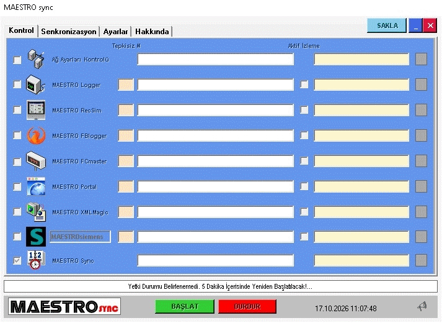Open the Ayarlar tab
Viewport: 442px width, 323px height.
pyautogui.click(x=115, y=31)
